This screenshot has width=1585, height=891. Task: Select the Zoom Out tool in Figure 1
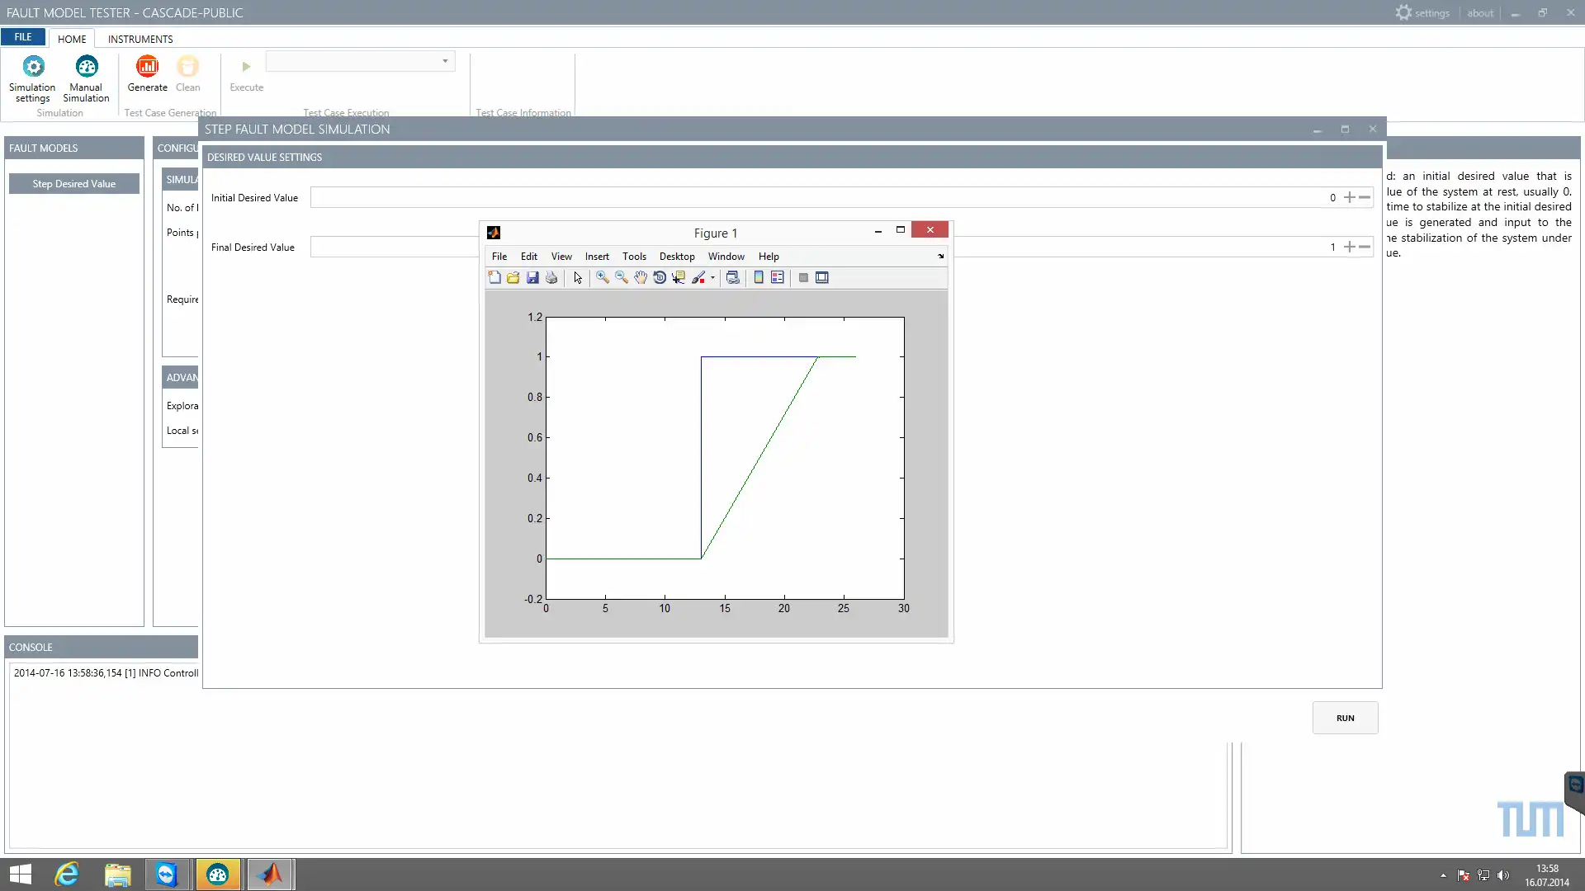(x=622, y=278)
